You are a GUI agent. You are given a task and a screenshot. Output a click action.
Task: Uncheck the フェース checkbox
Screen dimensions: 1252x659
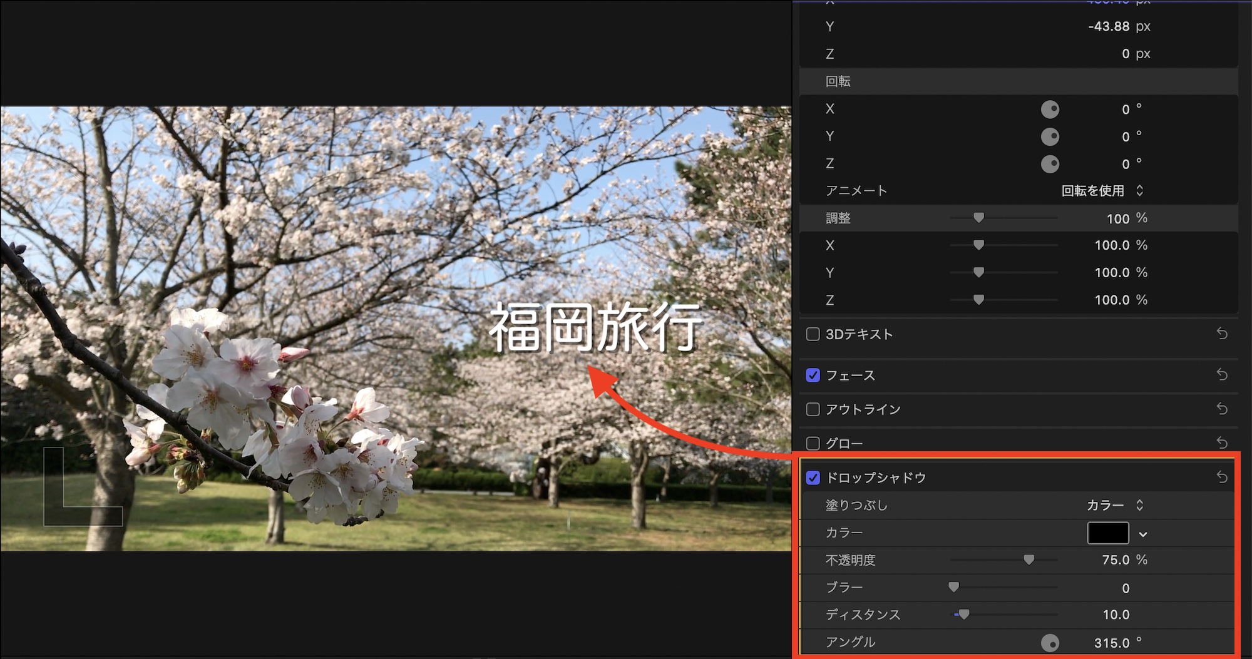pos(813,375)
